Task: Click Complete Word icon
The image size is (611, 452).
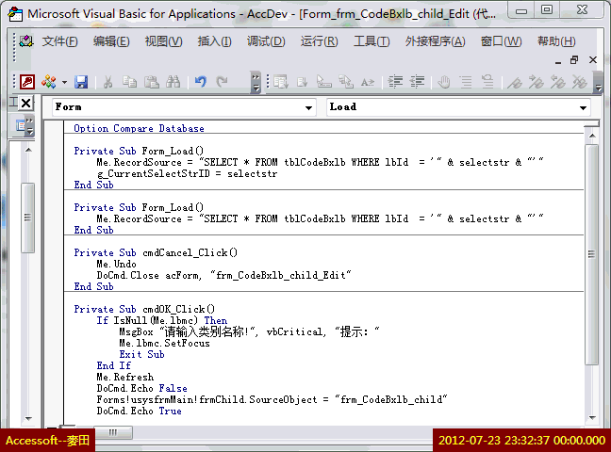Action: (x=367, y=82)
